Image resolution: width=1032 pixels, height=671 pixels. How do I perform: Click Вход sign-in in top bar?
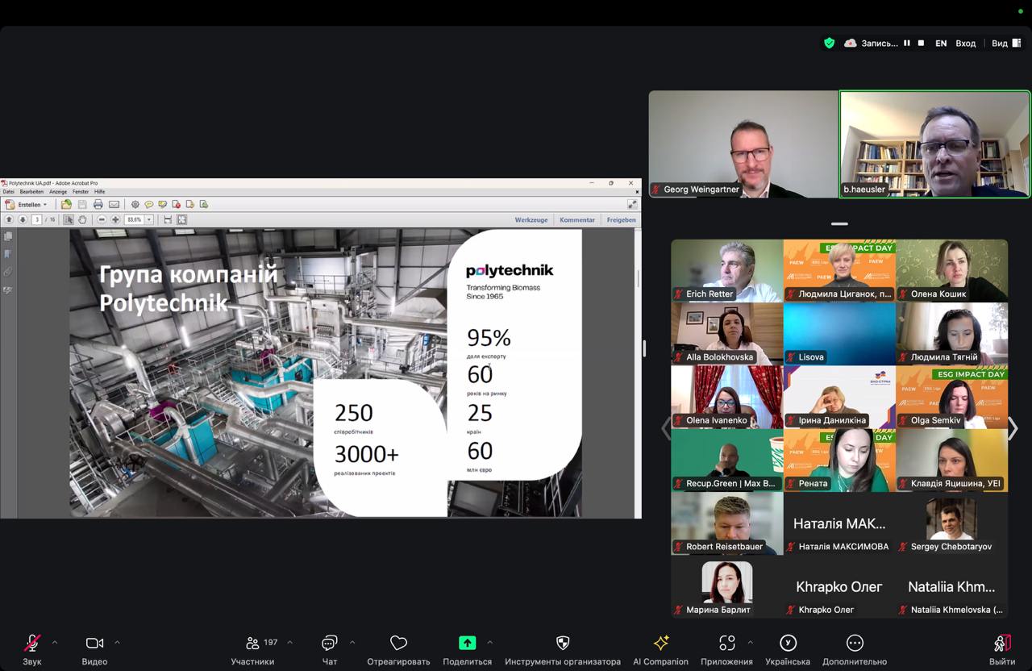965,44
